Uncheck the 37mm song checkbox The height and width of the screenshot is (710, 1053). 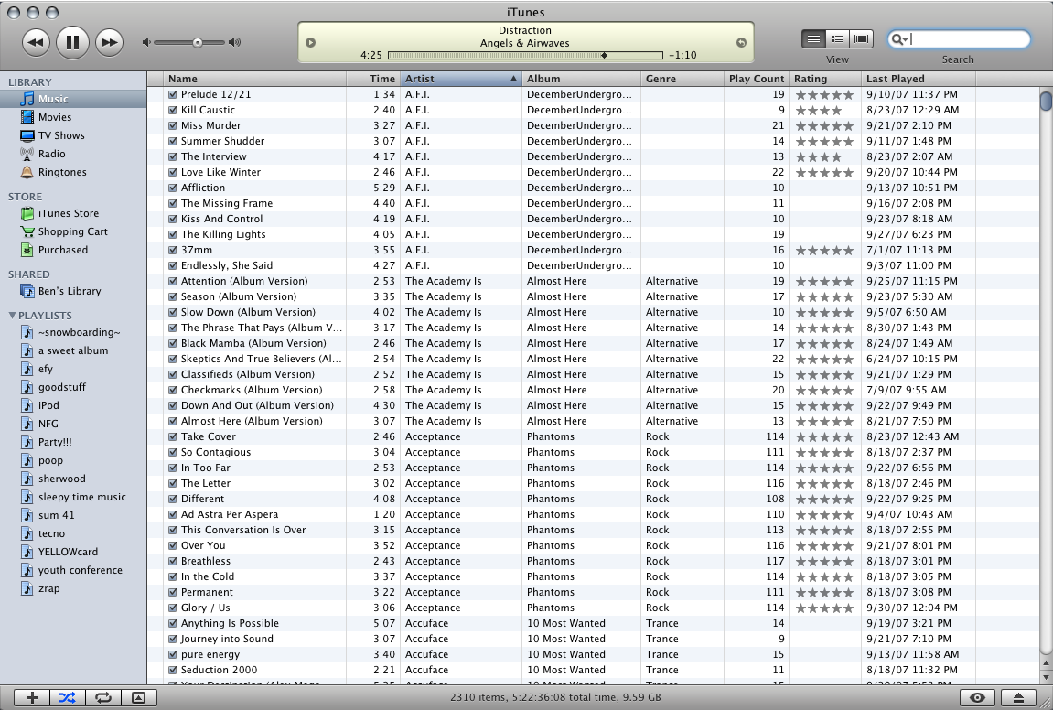[173, 250]
